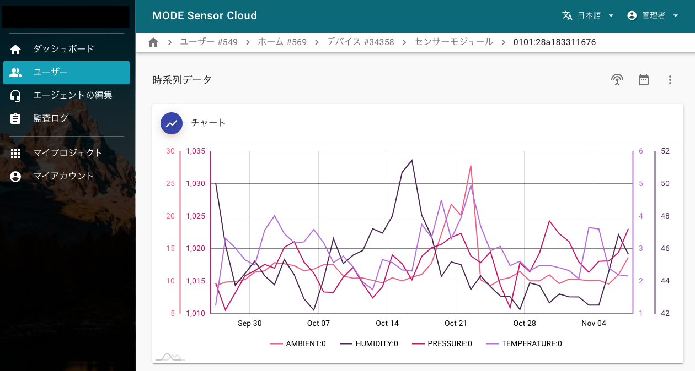Click the ユーザー #549 breadcrumb link
This screenshot has height=371, width=695.
click(209, 42)
